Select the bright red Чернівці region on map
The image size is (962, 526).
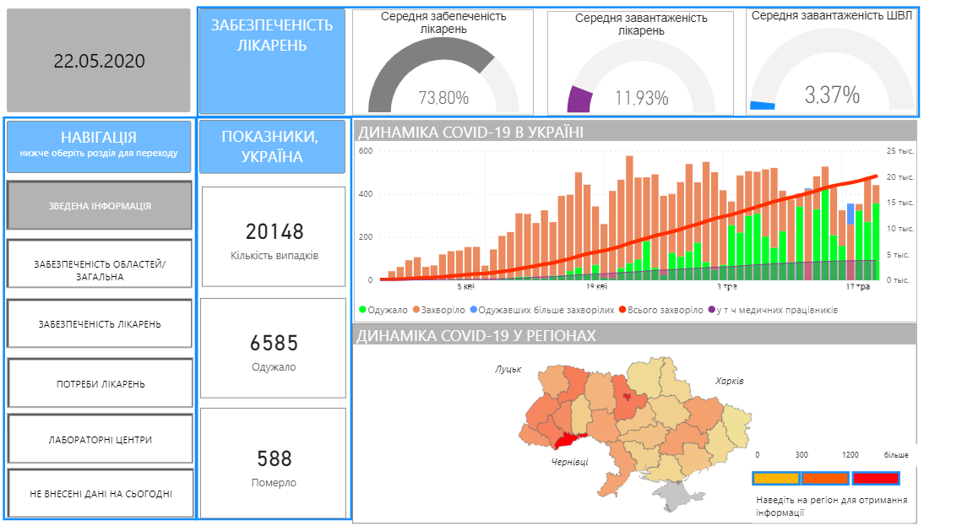click(564, 441)
